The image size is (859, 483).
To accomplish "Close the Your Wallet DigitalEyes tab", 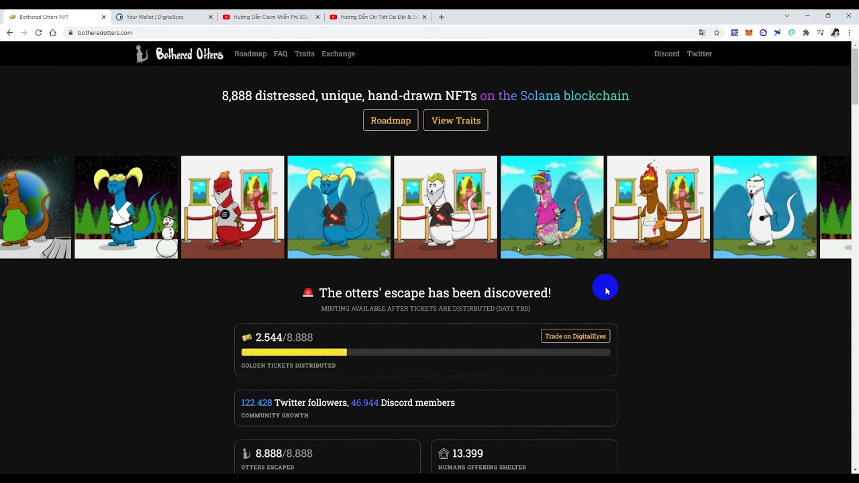I will tap(210, 17).
